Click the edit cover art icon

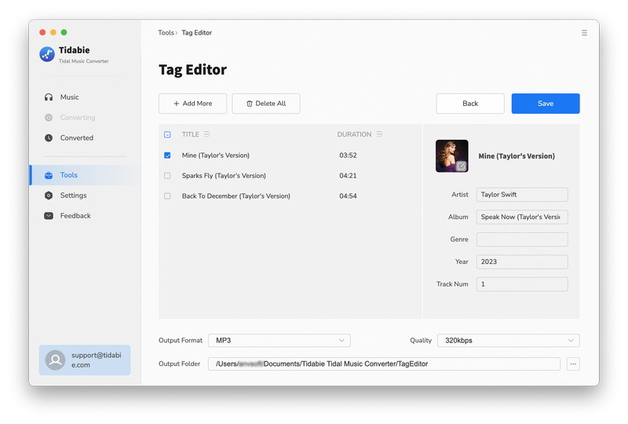point(462,166)
